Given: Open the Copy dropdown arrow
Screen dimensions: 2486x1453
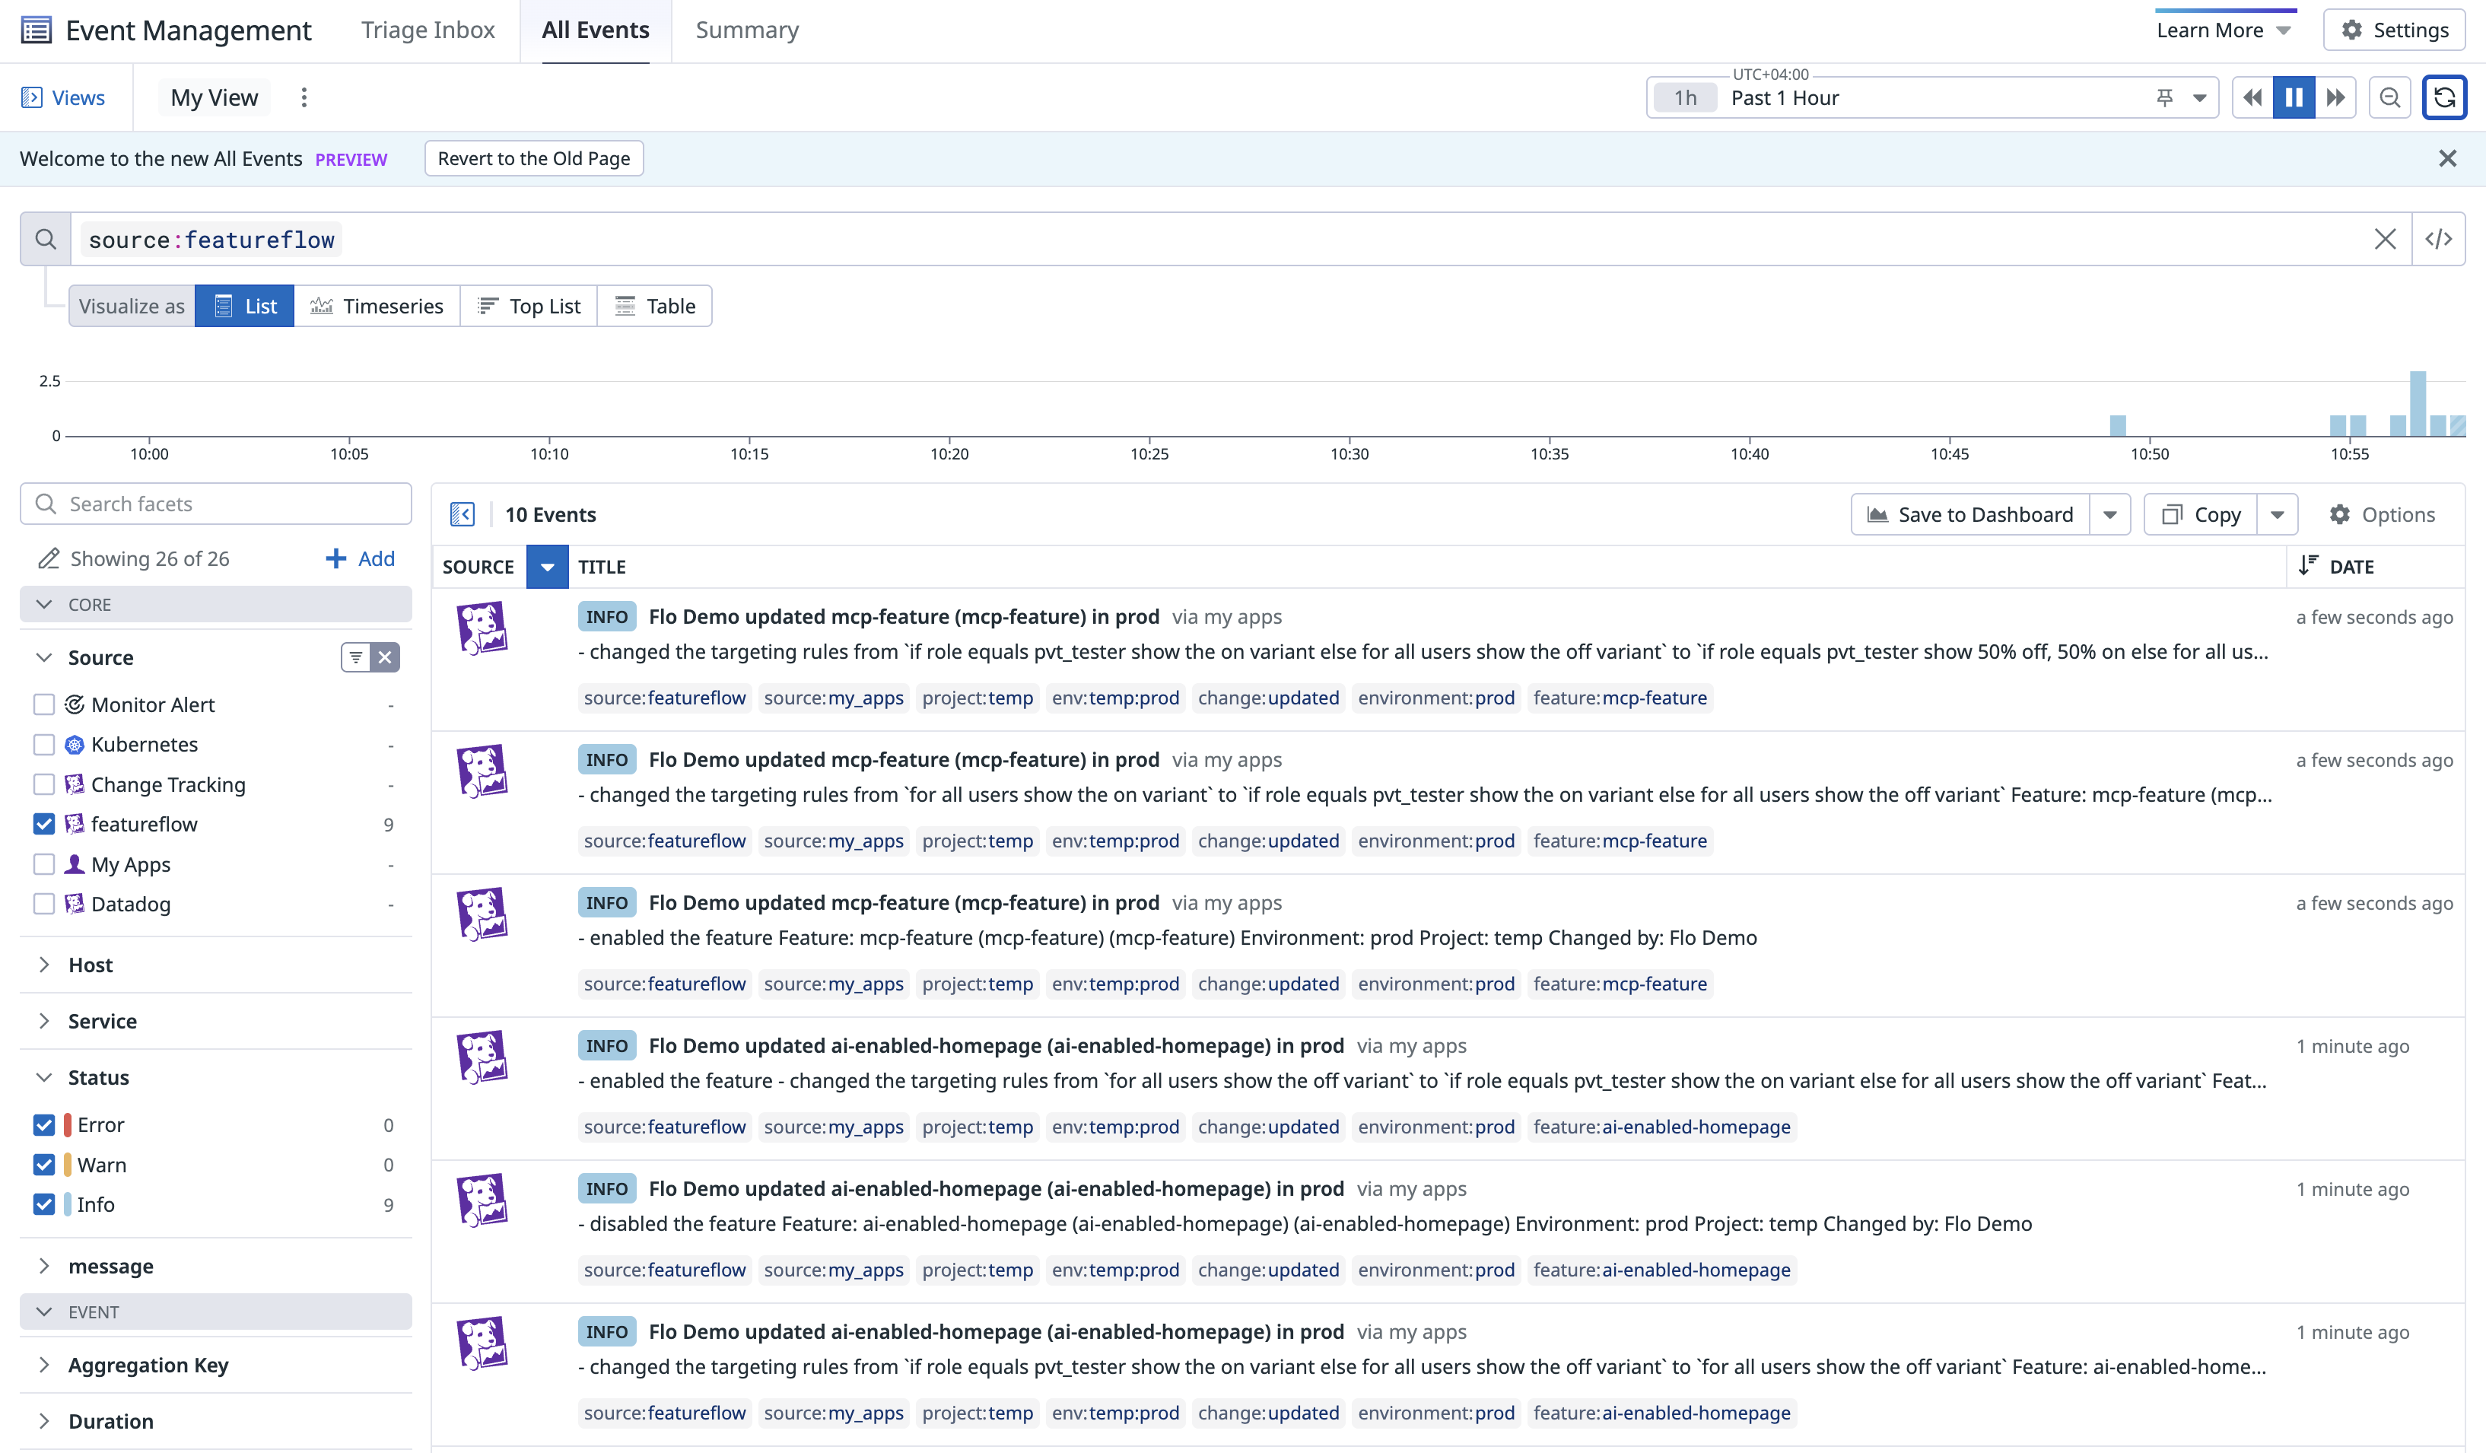Looking at the screenshot, I should (x=2278, y=514).
